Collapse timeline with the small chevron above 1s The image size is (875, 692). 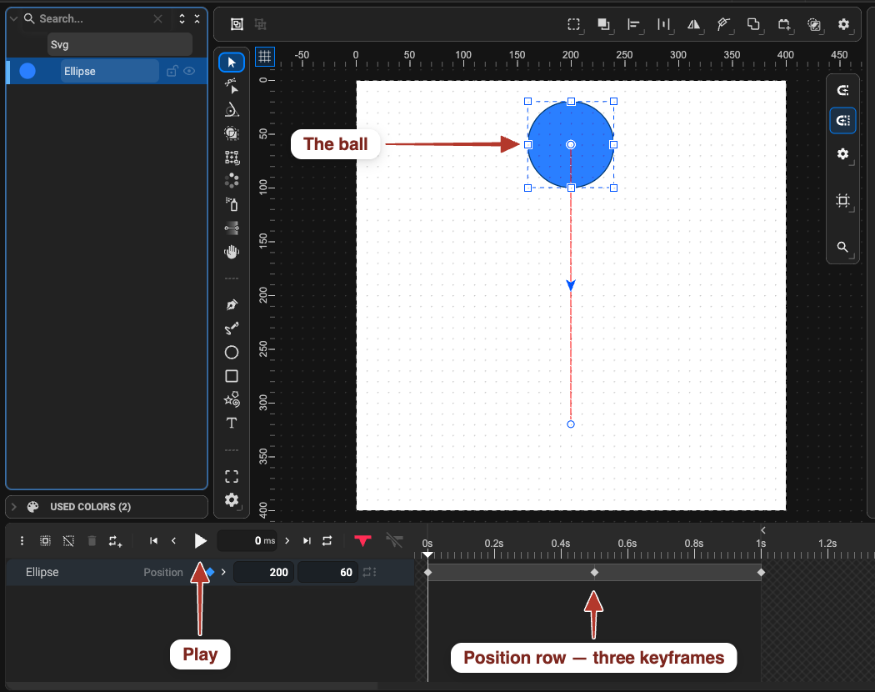pyautogui.click(x=762, y=530)
